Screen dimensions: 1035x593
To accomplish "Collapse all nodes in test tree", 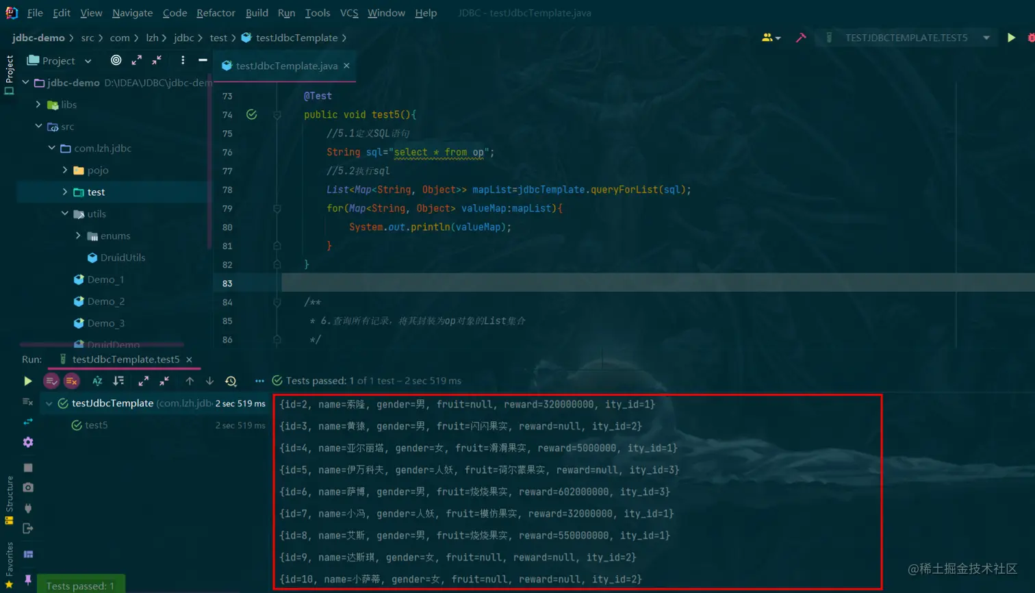I will (164, 381).
